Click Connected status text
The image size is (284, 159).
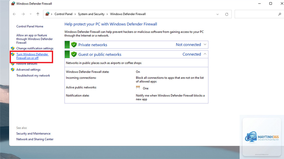[x=192, y=54]
